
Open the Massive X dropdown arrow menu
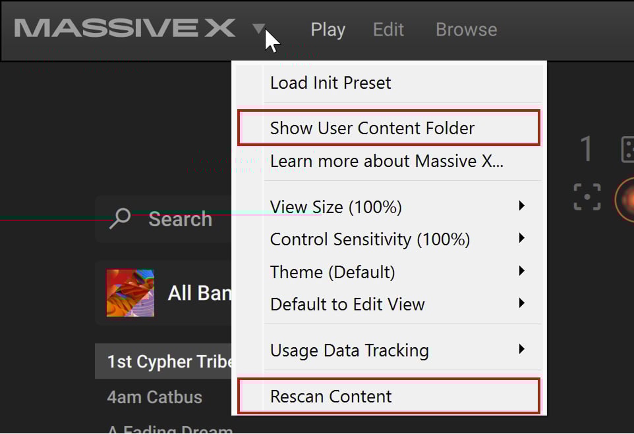[x=258, y=28]
